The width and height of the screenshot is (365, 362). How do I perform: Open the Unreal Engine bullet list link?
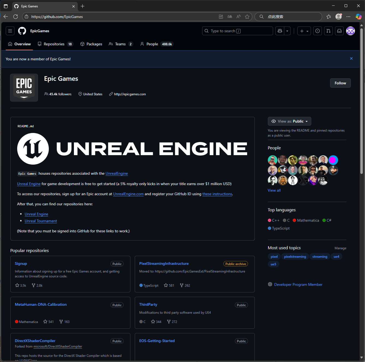pos(37,214)
